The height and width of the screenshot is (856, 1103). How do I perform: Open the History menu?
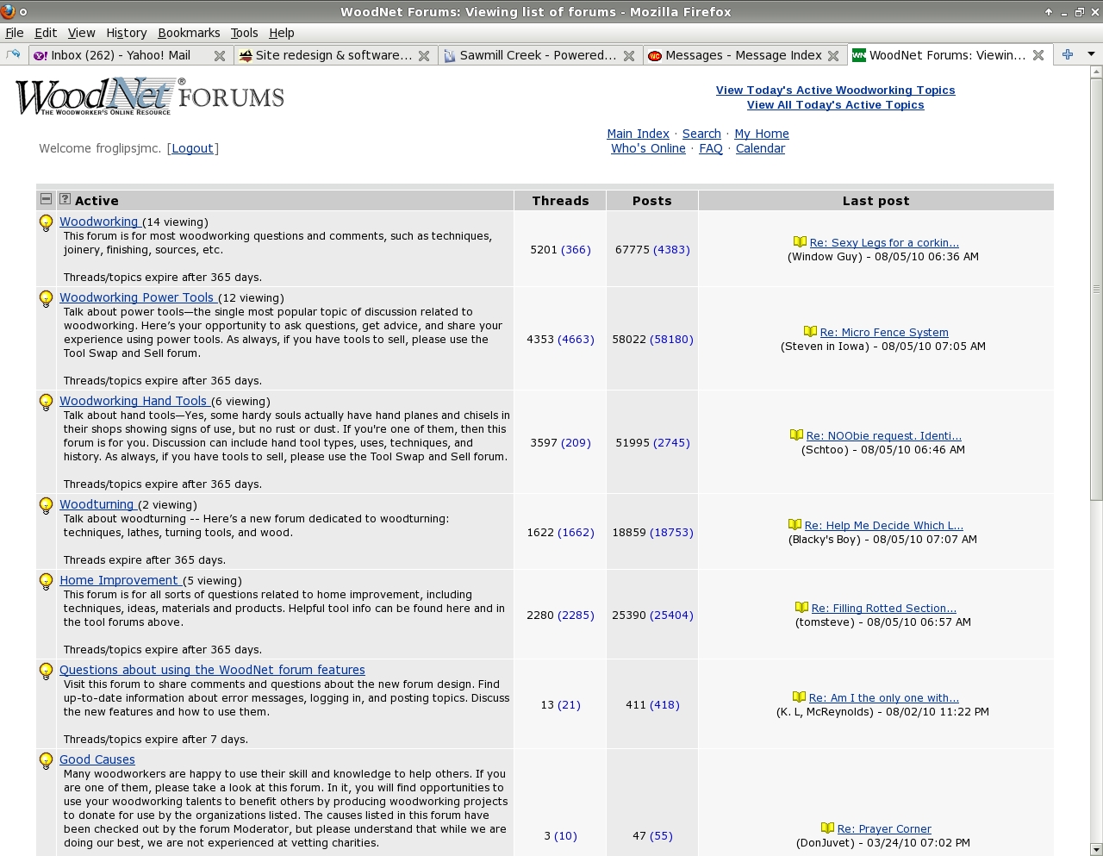coord(127,33)
